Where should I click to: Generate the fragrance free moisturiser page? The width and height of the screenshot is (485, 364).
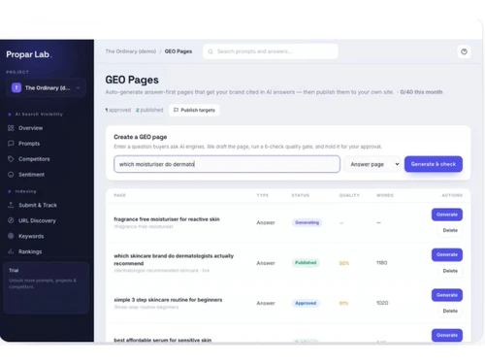pos(447,215)
